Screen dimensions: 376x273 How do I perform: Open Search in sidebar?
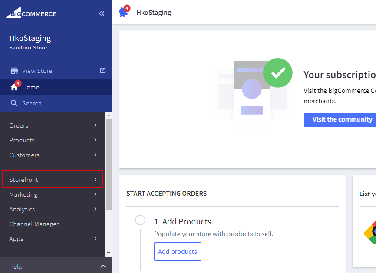[56, 103]
